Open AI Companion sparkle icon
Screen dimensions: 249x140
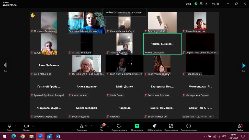pyautogui.click(x=154, y=126)
